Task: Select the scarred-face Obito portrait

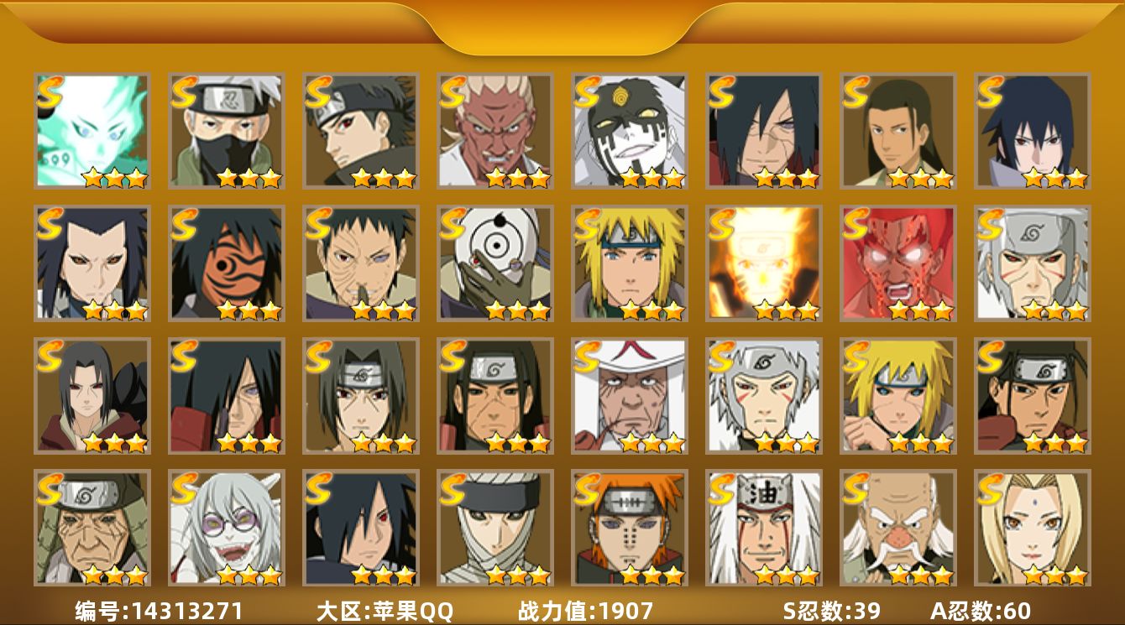Action: tap(361, 263)
